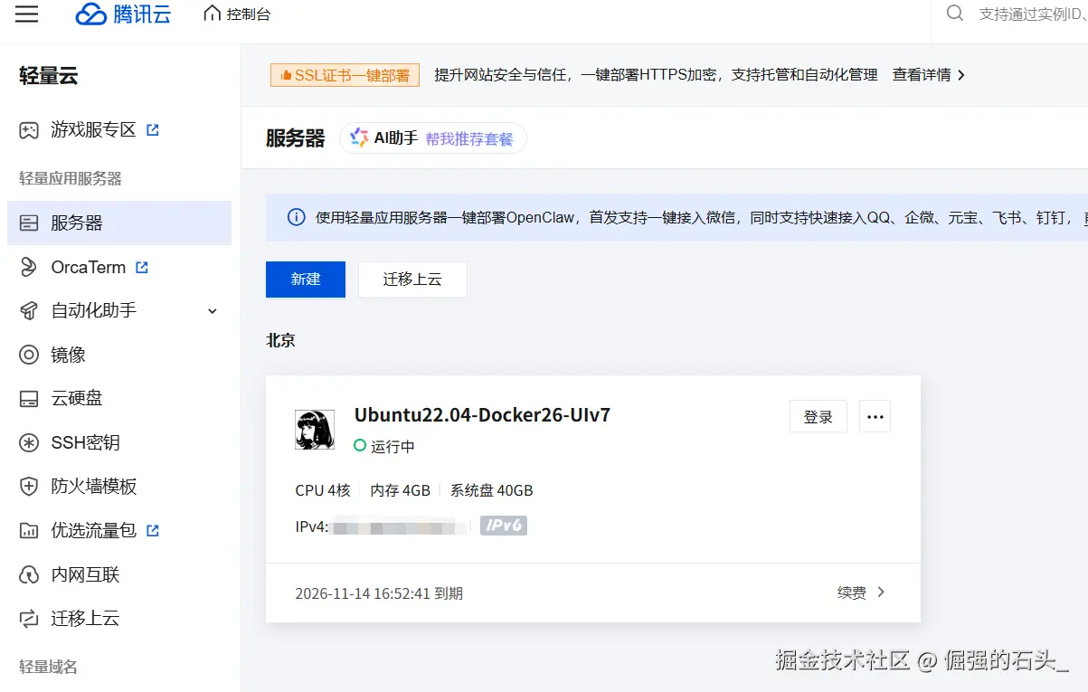Click the 游戏服专区 gamepad icon
The height and width of the screenshot is (692, 1088).
pos(29,130)
